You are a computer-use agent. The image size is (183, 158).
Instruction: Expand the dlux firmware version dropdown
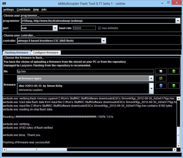[151, 88]
